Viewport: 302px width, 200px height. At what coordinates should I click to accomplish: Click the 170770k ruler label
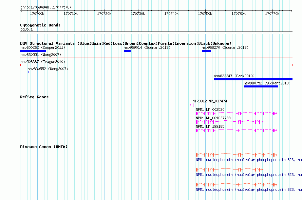click(x=272, y=14)
